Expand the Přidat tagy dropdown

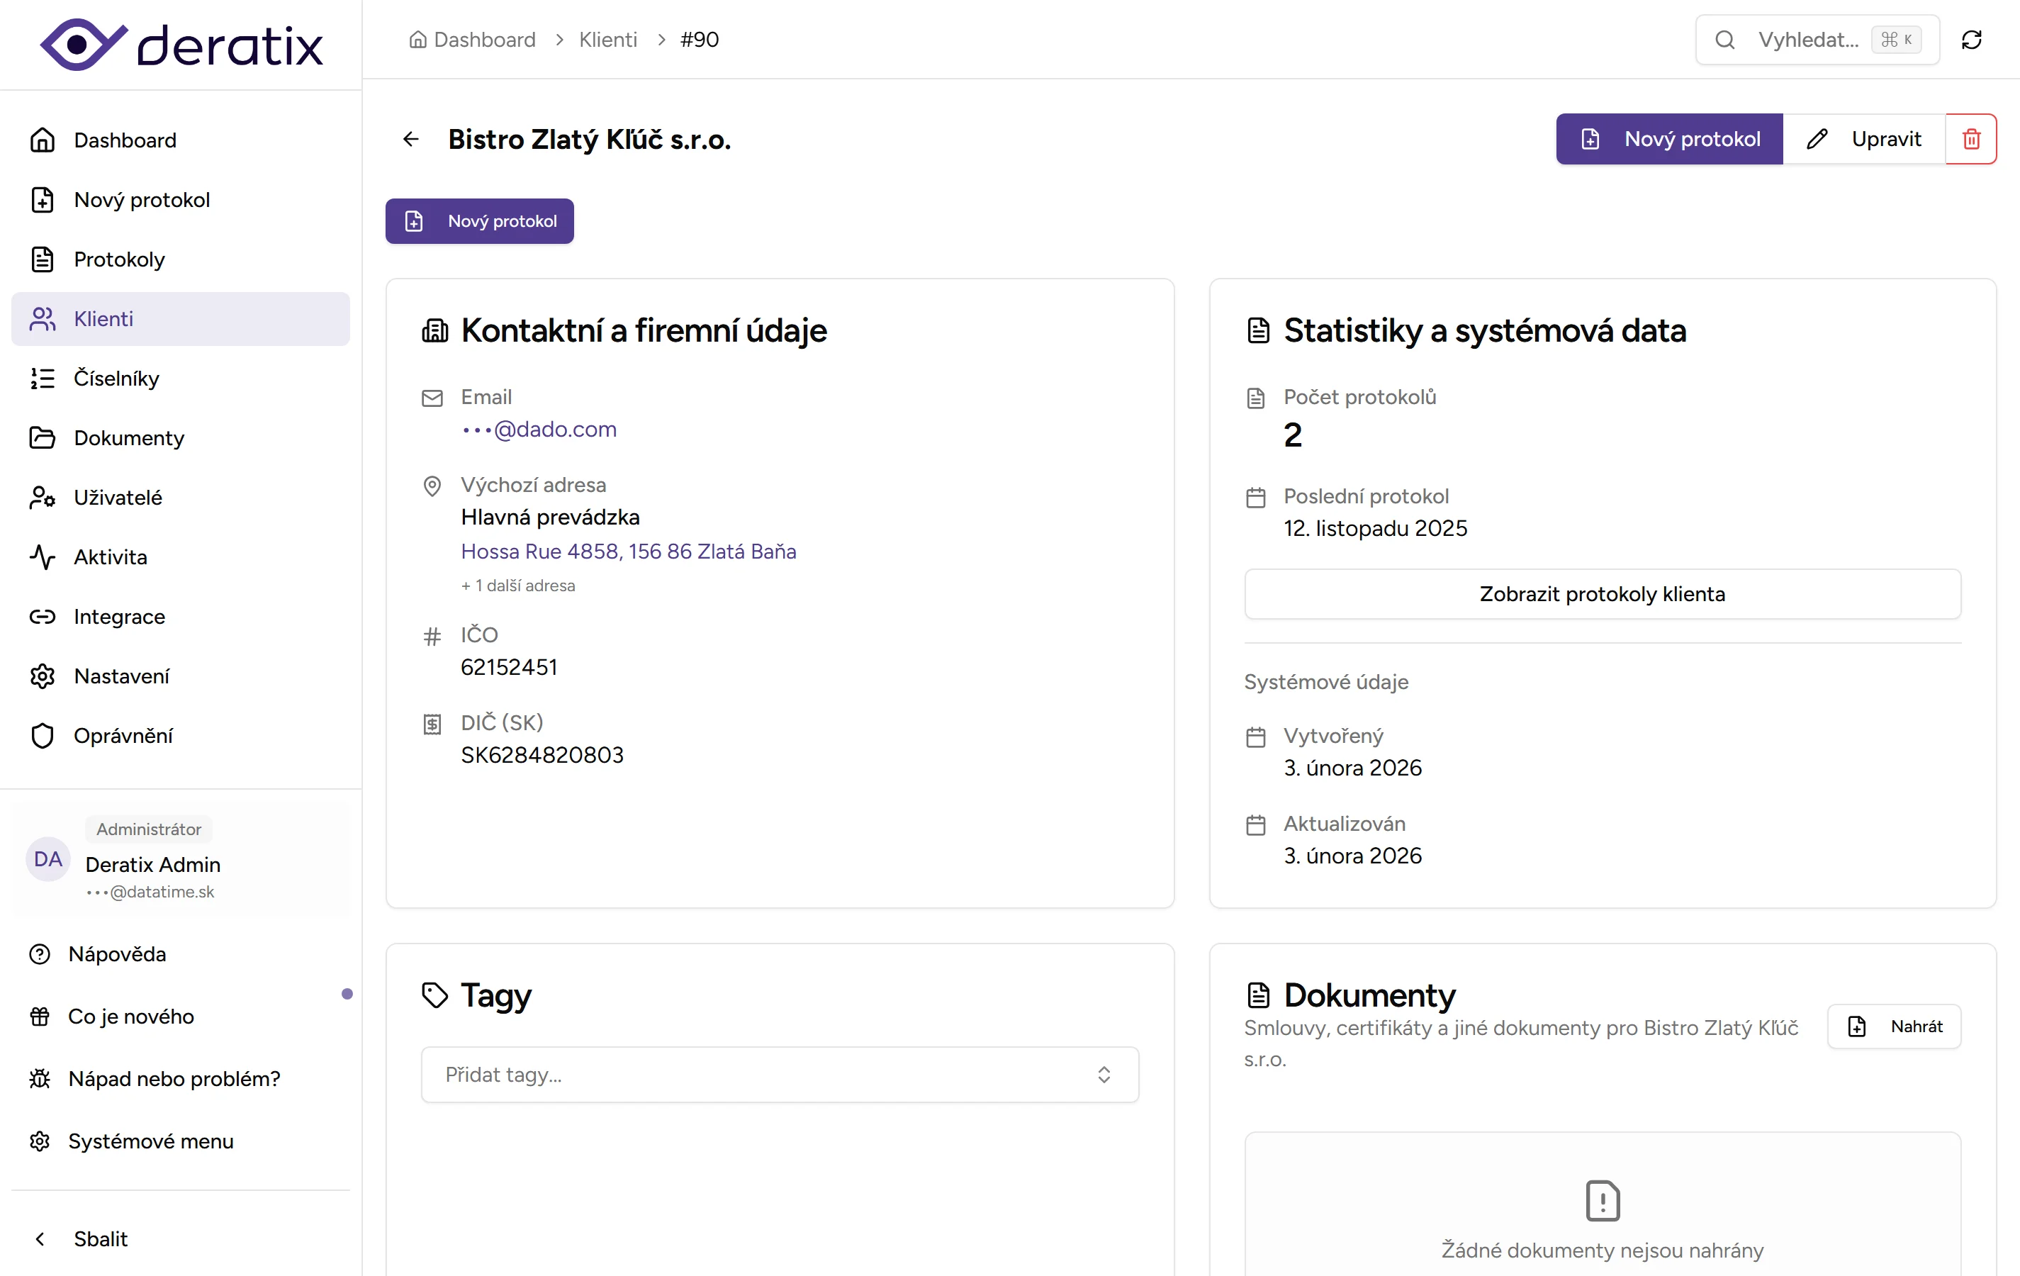pyautogui.click(x=780, y=1075)
